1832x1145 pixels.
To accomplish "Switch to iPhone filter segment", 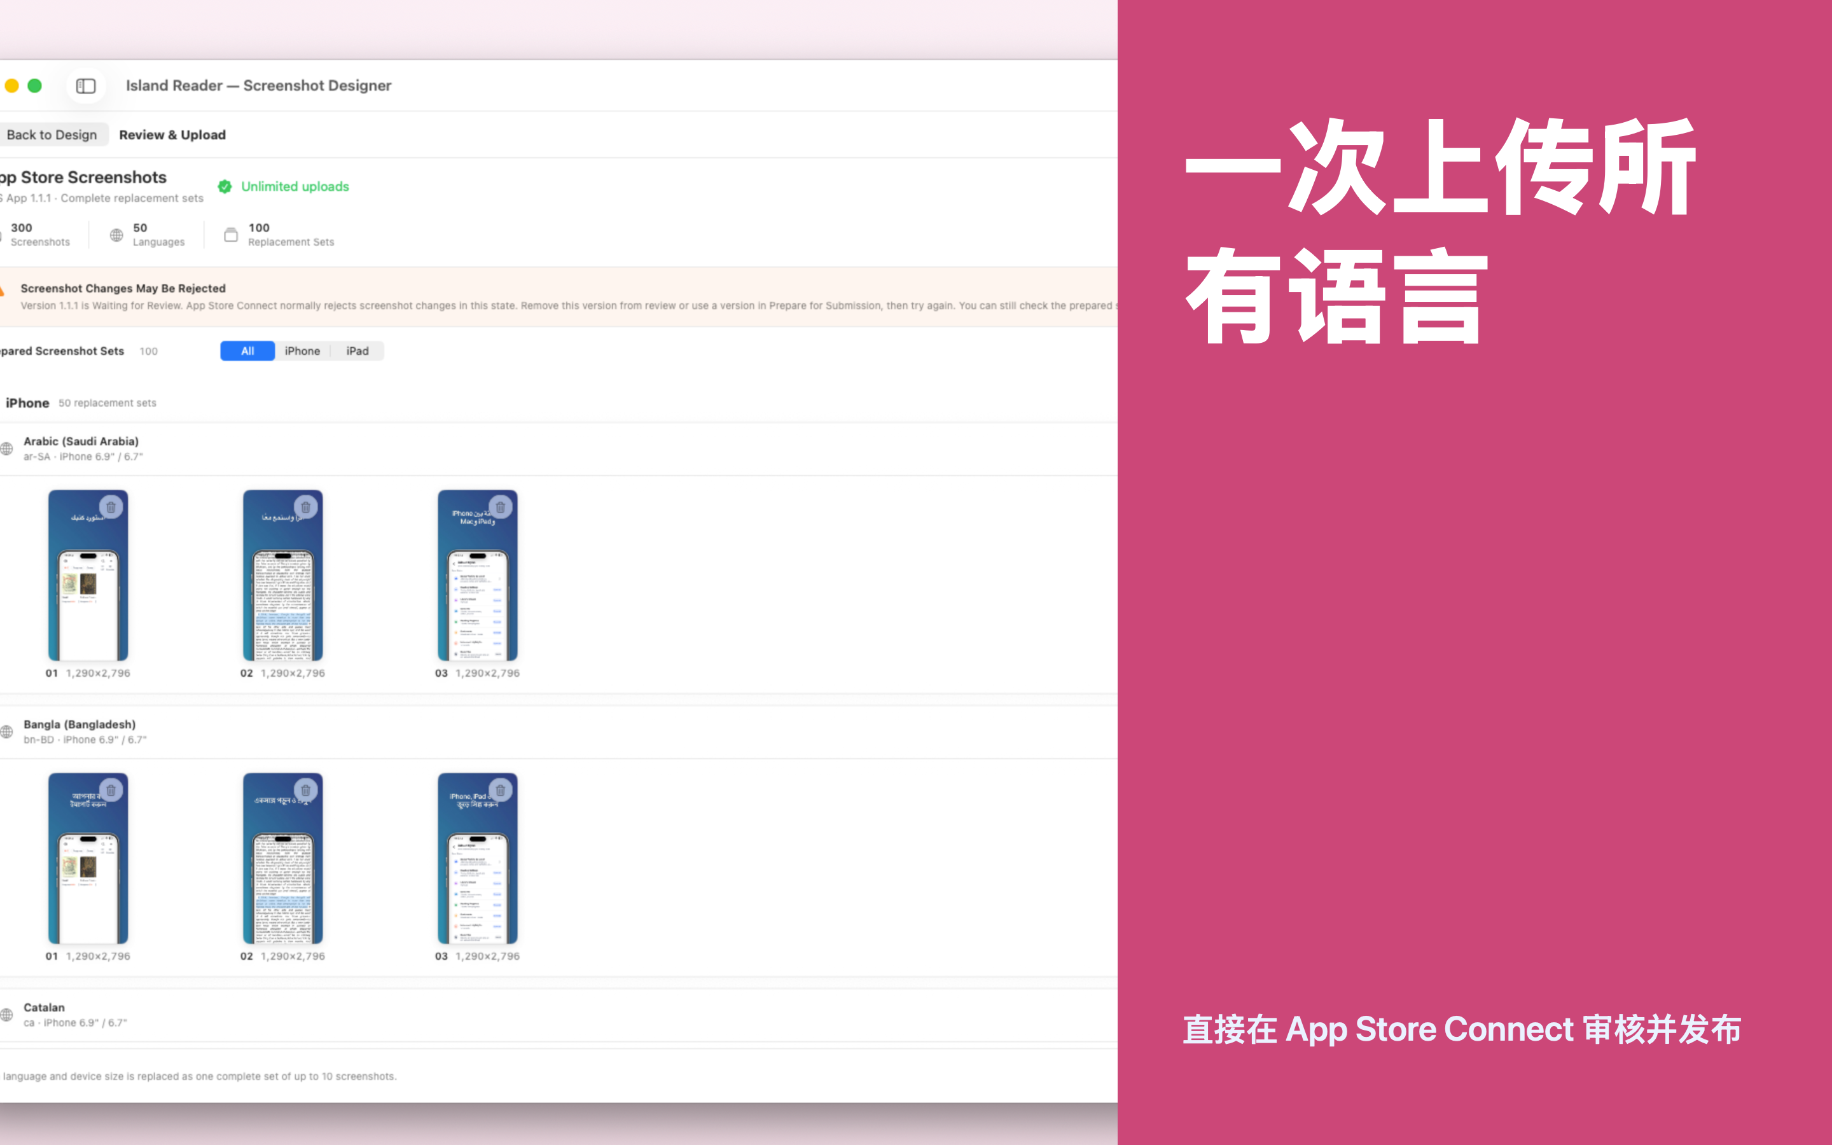I will (302, 350).
